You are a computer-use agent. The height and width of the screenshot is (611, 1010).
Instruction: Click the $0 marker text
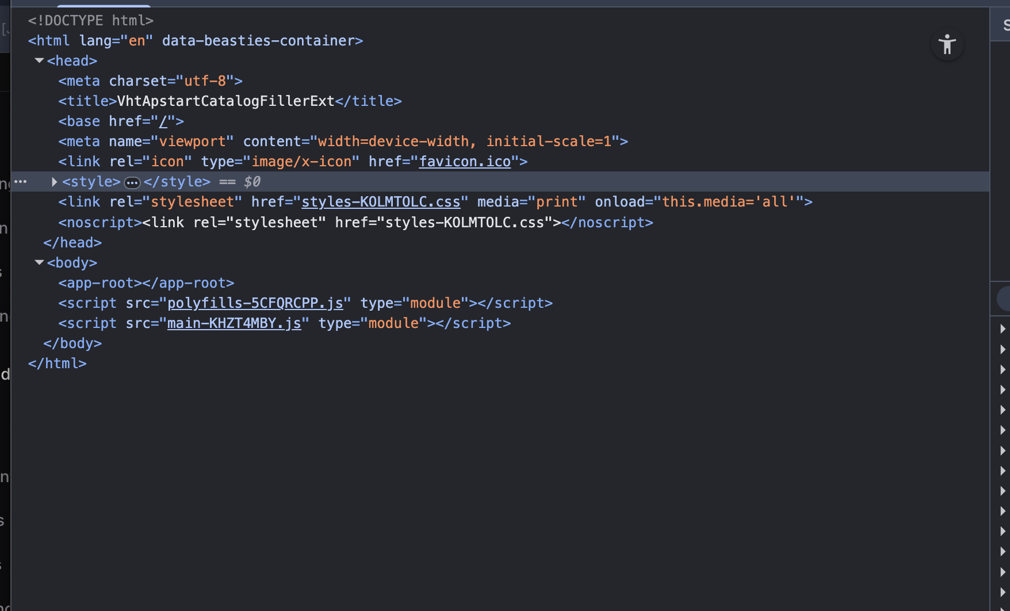tap(252, 182)
